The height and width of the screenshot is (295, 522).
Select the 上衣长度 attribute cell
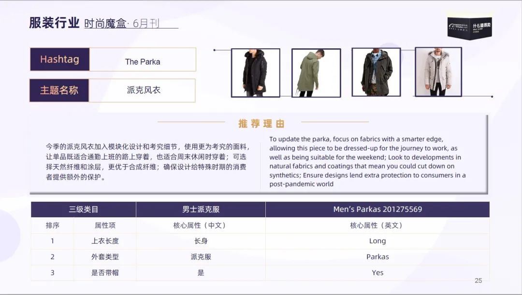point(105,241)
